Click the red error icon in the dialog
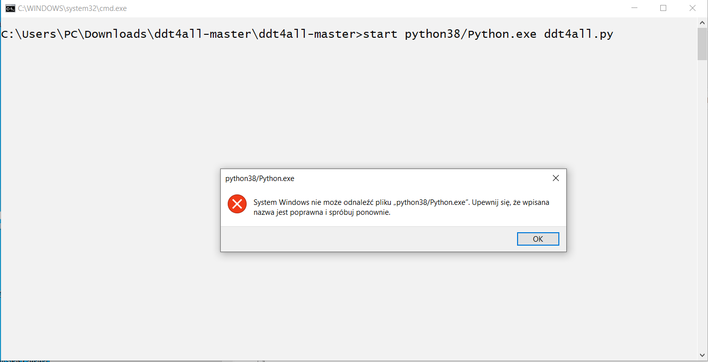 237,204
